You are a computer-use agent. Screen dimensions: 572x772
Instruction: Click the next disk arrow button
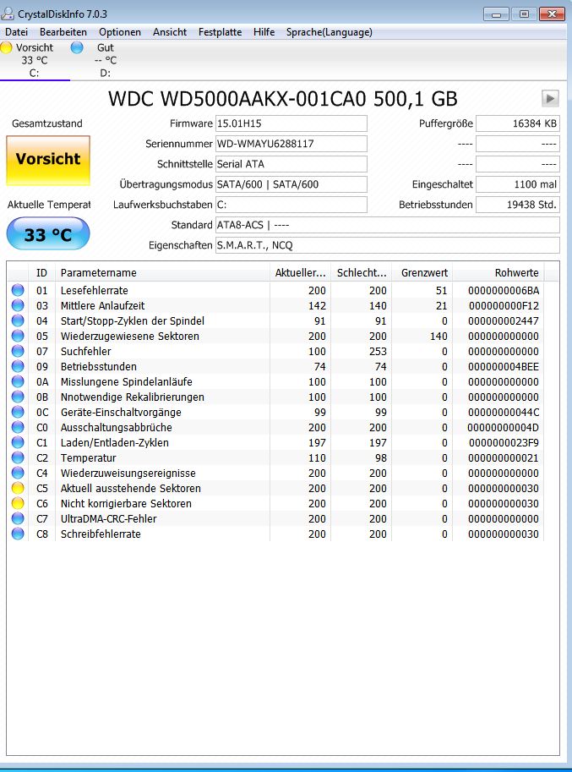(550, 98)
